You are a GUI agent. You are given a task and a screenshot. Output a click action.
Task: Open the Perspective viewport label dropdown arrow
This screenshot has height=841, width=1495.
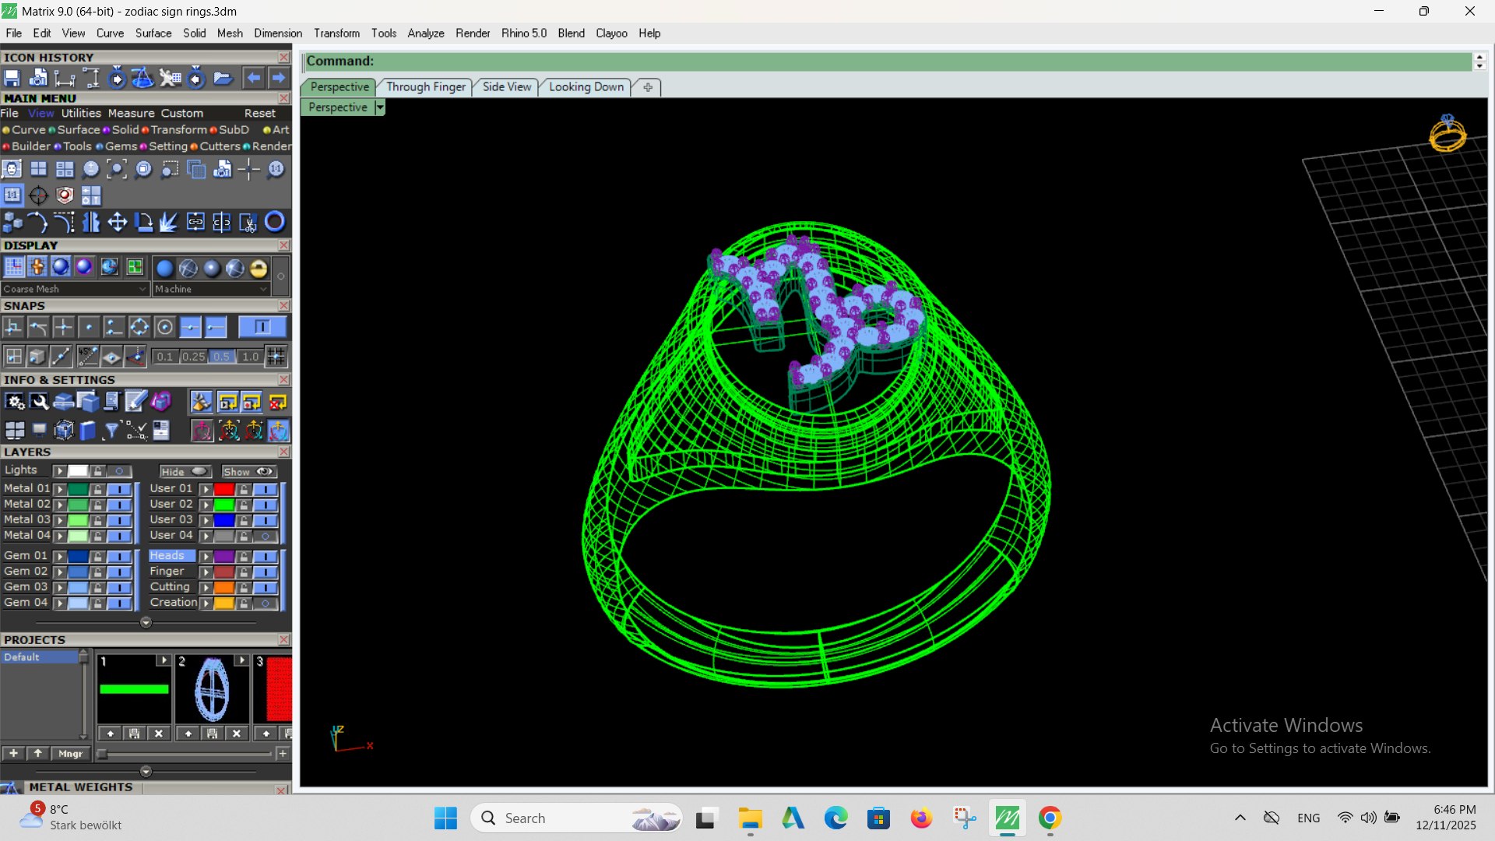click(380, 107)
